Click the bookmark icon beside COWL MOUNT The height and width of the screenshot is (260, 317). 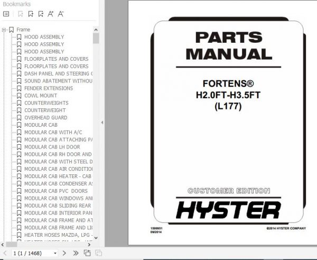(x=19, y=96)
